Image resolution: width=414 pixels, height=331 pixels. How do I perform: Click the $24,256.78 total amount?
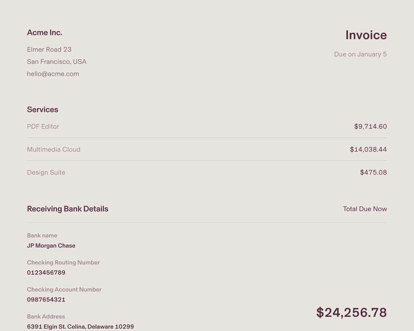[351, 313]
